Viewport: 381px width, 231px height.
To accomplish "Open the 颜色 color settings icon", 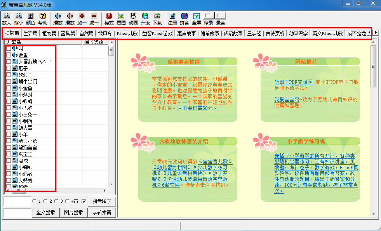I will [x=30, y=16].
